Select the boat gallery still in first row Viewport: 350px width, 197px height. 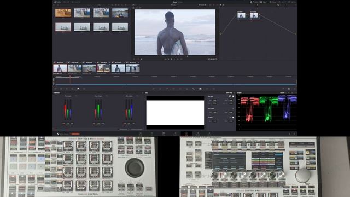click(x=120, y=13)
